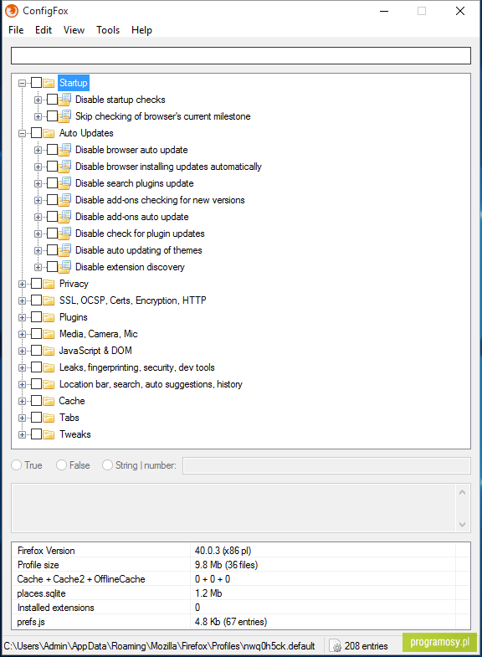
Task: Click the Cache folder icon
Action: [x=49, y=401]
